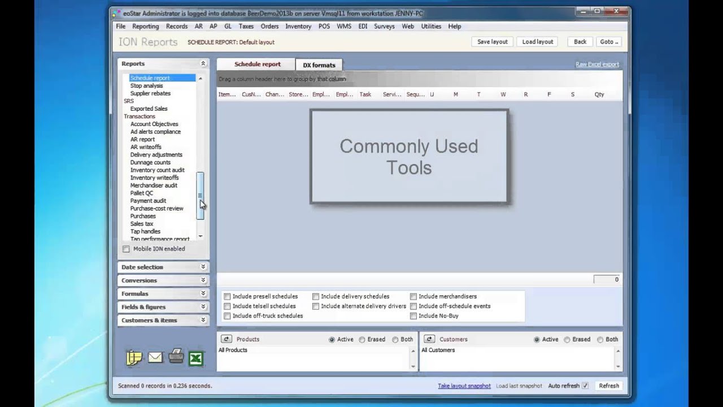723x407 pixels.
Task: Click the Save layout button
Action: pos(493,42)
